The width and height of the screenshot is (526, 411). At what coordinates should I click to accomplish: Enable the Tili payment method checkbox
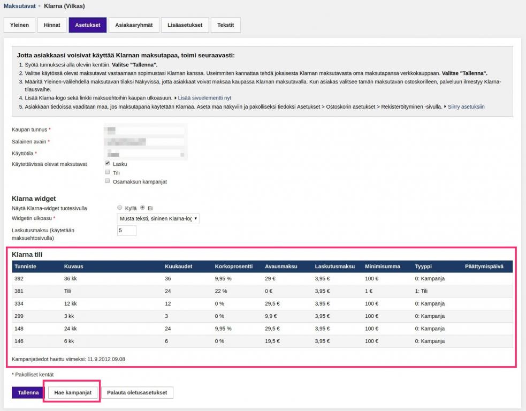click(x=108, y=172)
